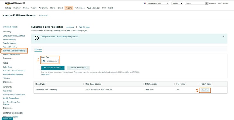Open the highlighted Reports menu

[x=69, y=8]
